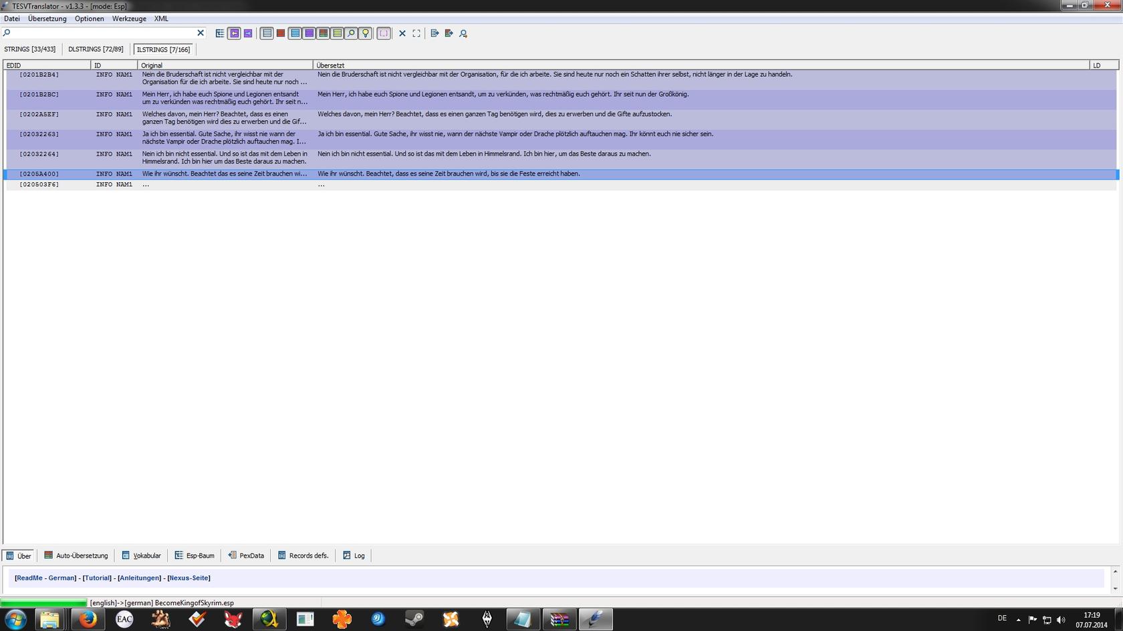Click the tree-list icon beside search box

[220, 33]
